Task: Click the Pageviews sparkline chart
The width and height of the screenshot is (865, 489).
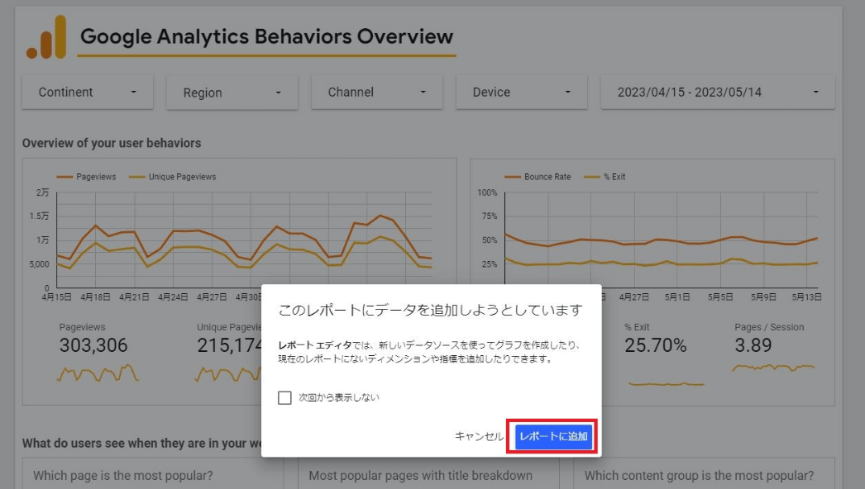Action: 98,373
